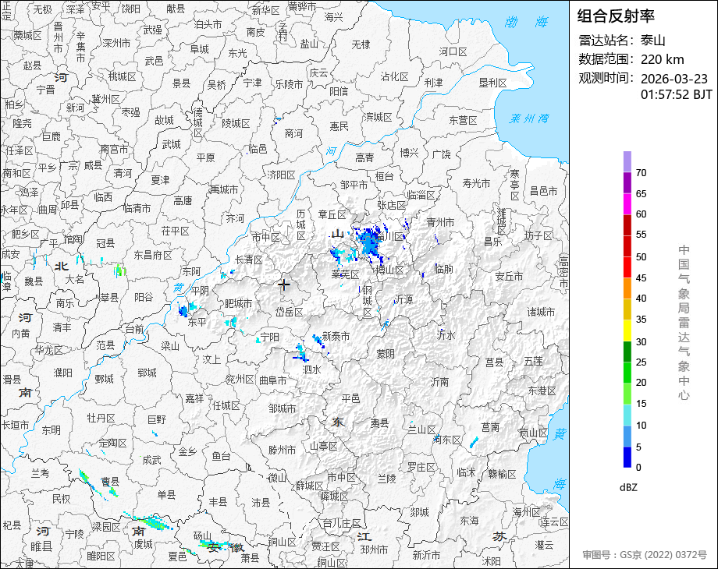Click the 莱州湾 bay label
Screen dimensions: 718x569
[x=529, y=119]
